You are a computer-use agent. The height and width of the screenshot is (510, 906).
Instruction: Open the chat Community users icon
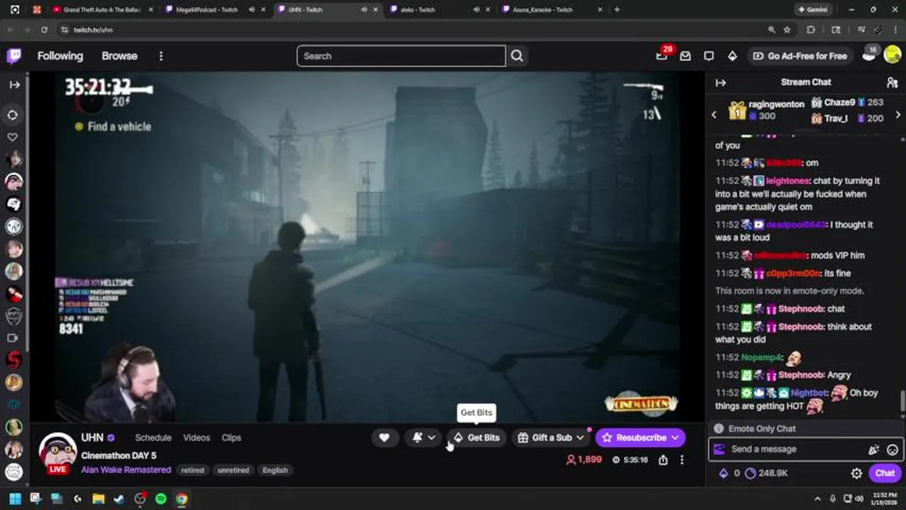point(892,82)
